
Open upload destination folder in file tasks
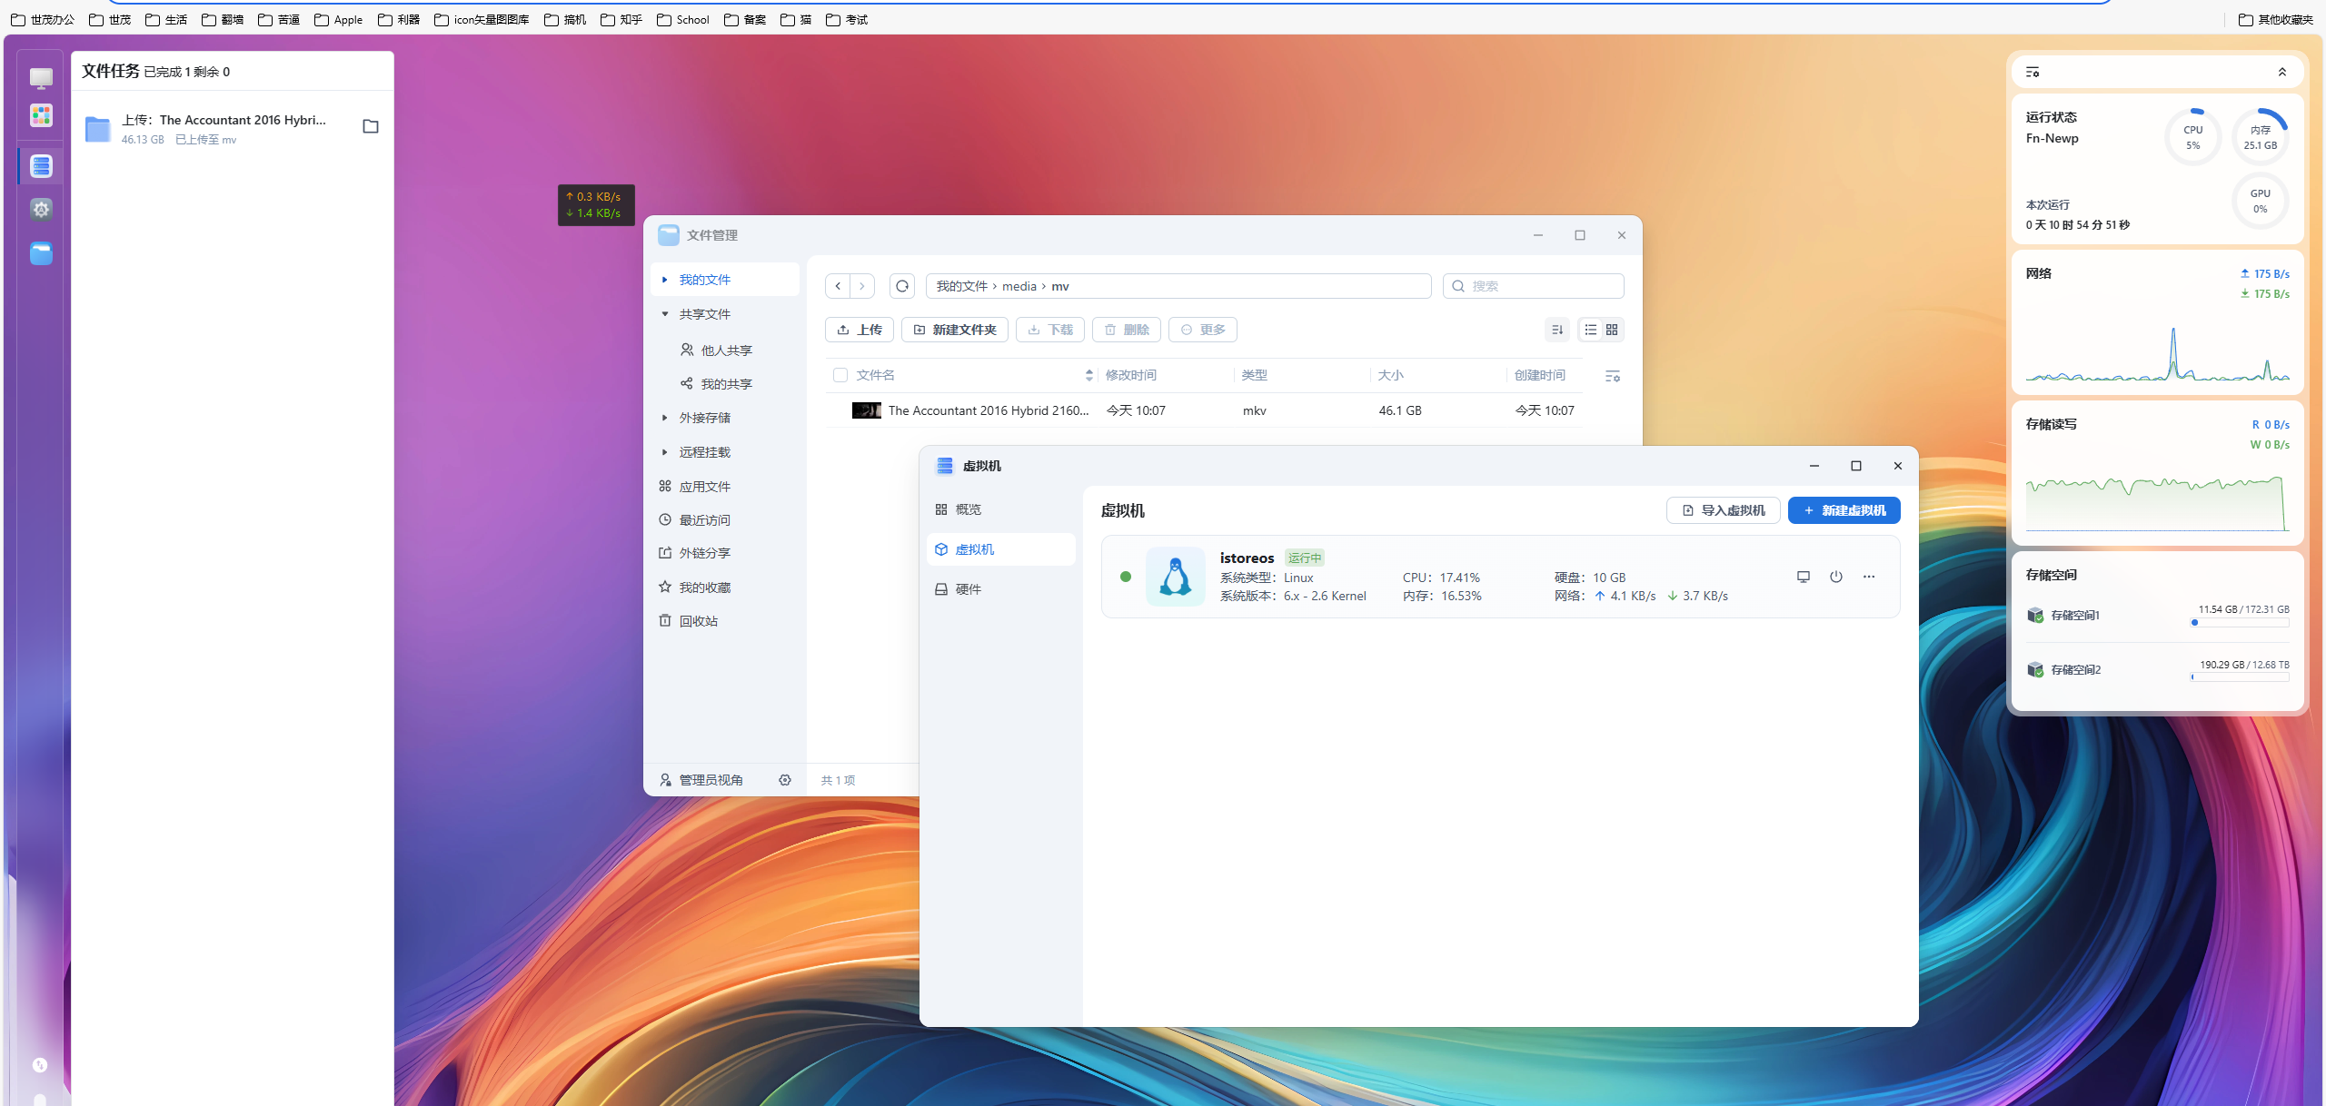click(370, 126)
